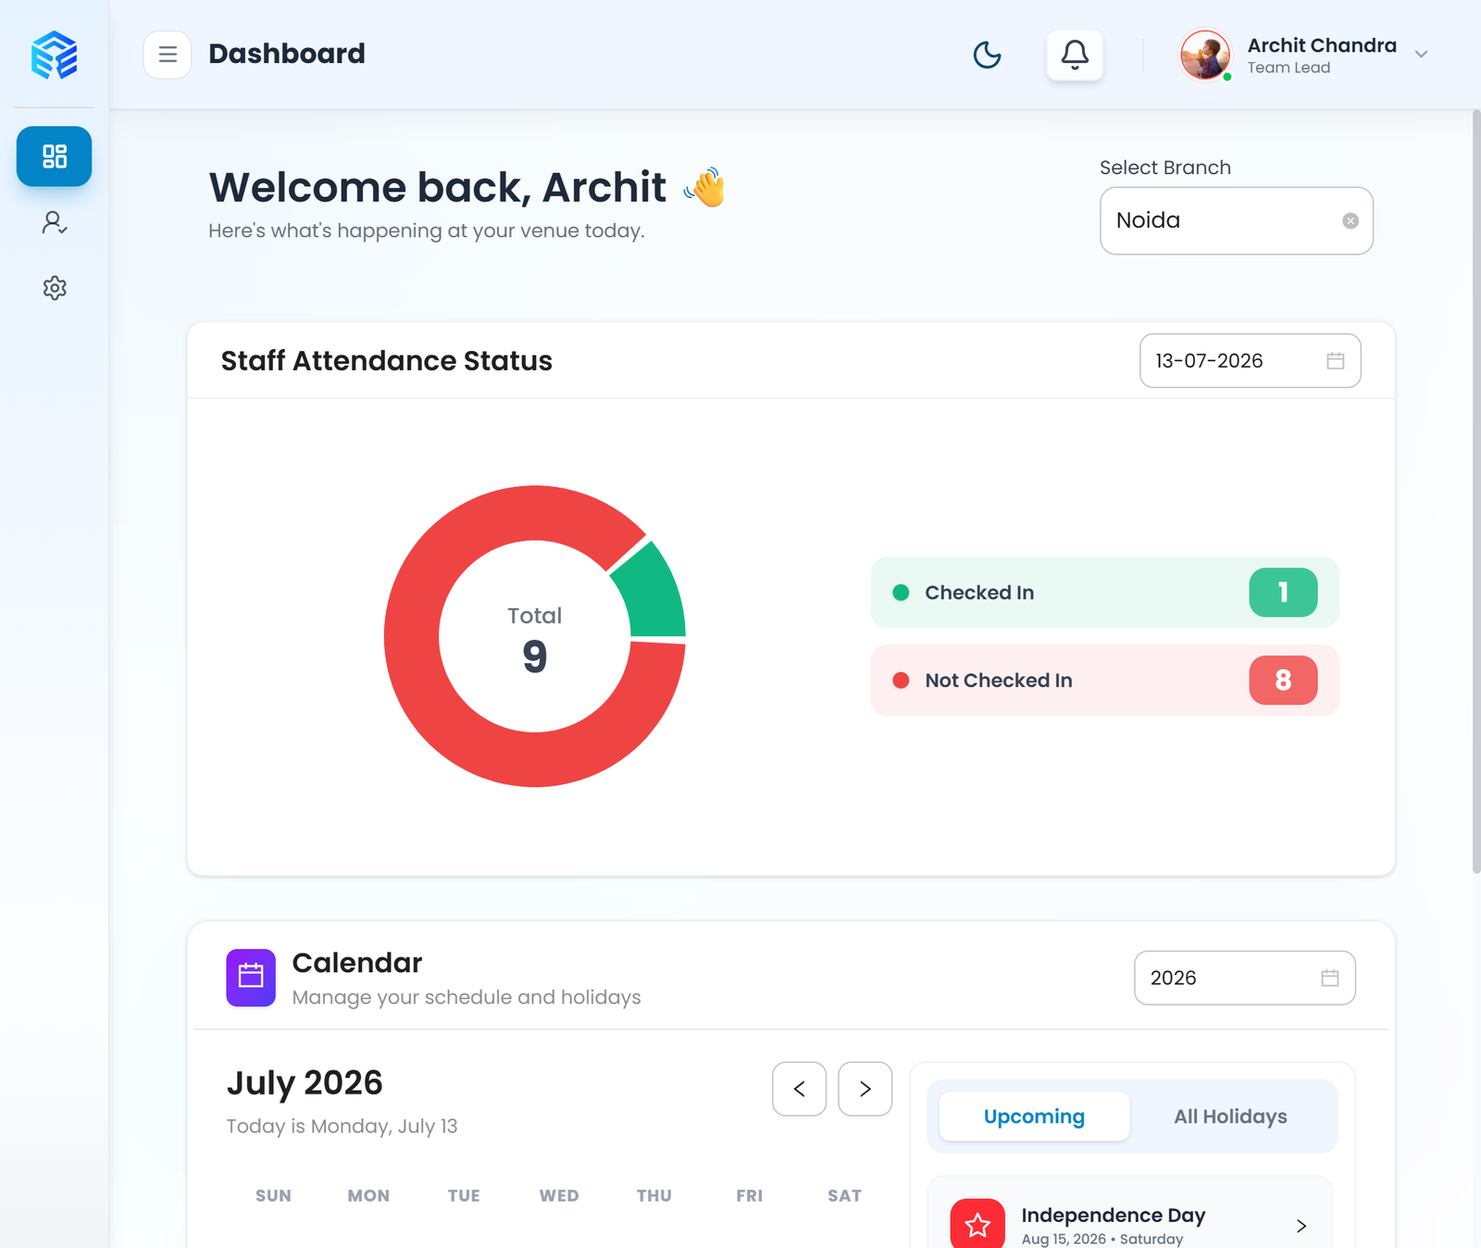Image resolution: width=1481 pixels, height=1248 pixels.
Task: Toggle the hamburger menu button
Action: 168,55
